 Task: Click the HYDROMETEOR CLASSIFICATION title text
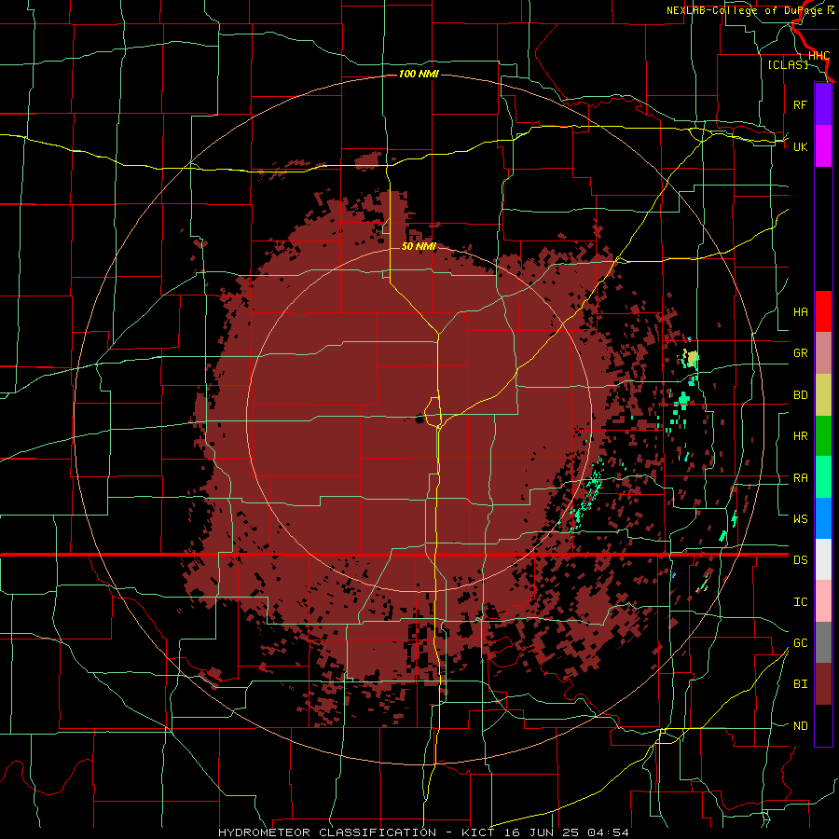pos(327,832)
